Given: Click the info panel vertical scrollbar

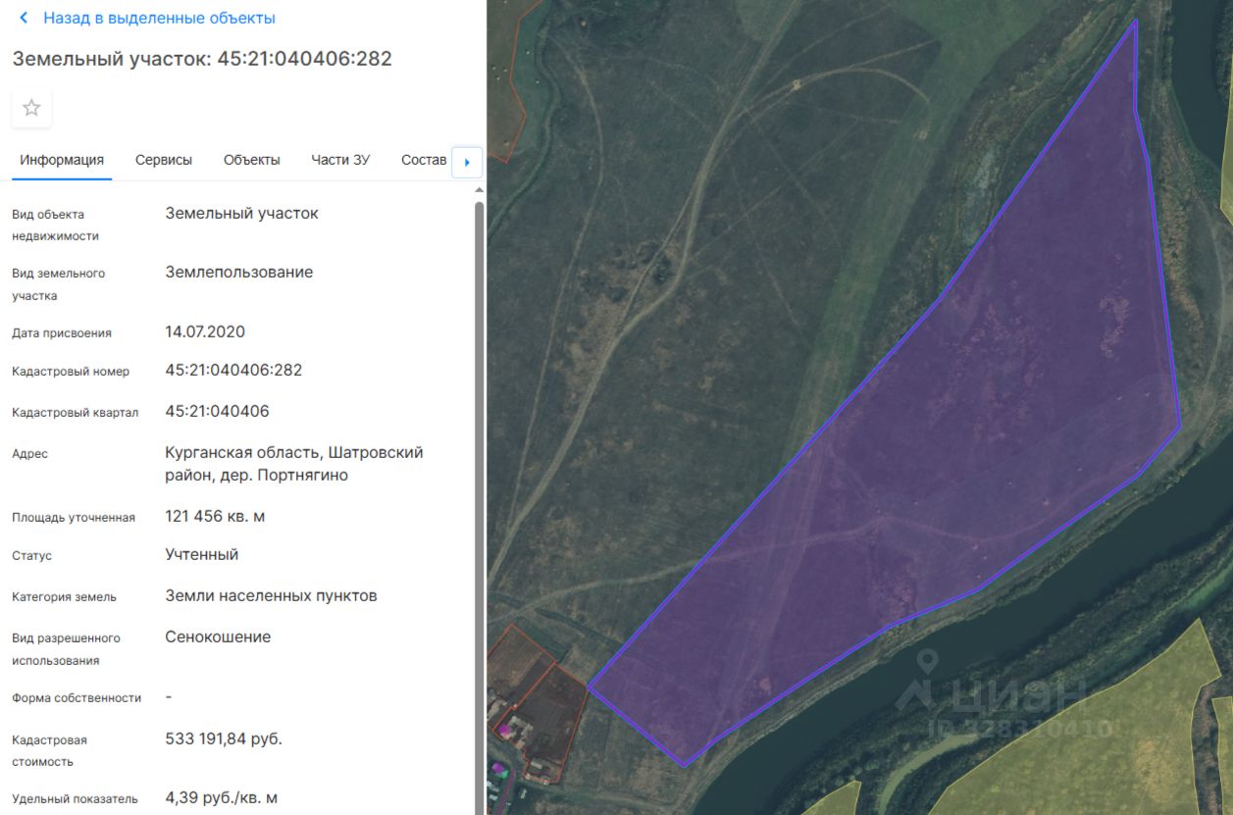Looking at the screenshot, I should 479,506.
